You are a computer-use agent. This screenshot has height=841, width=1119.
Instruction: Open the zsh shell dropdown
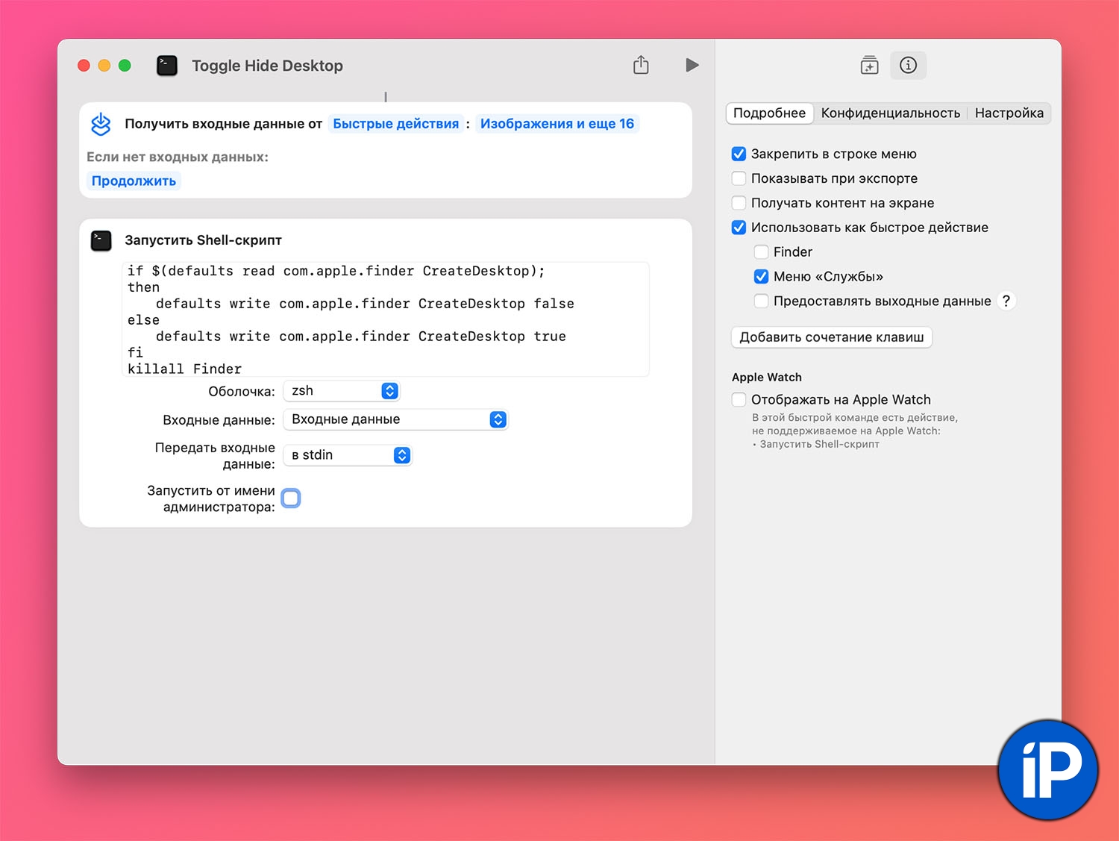342,391
